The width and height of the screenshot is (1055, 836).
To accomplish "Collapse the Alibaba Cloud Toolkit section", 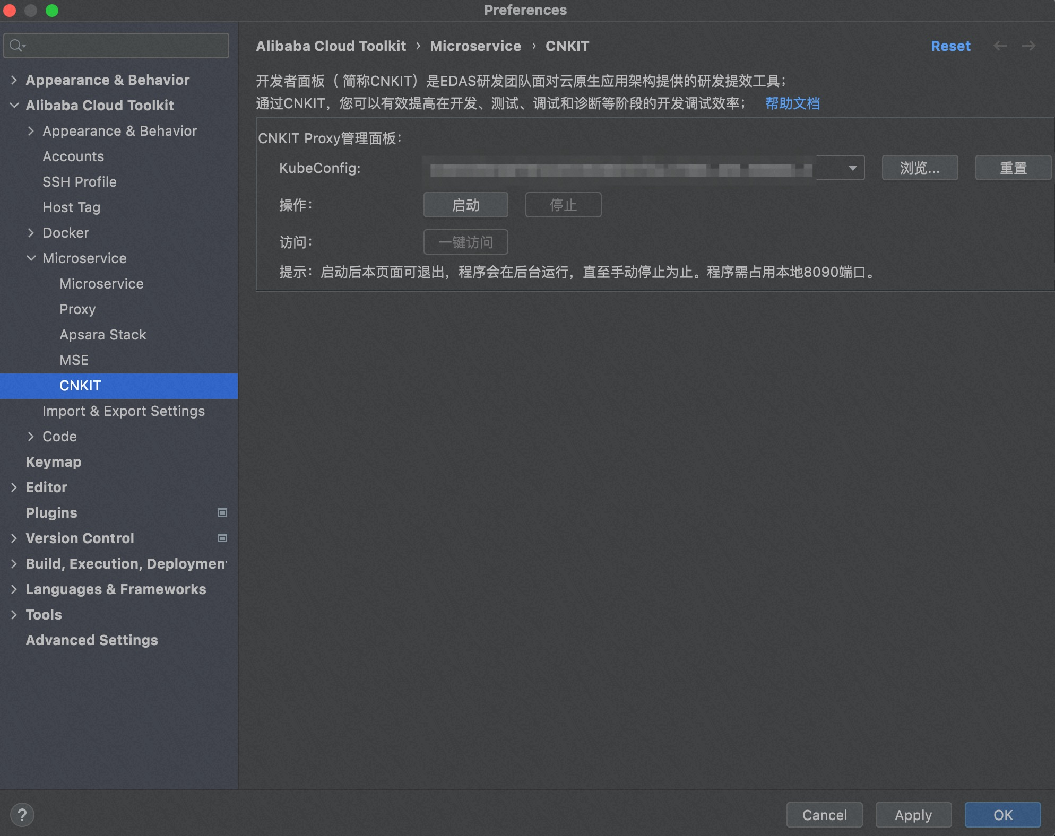I will pos(14,106).
